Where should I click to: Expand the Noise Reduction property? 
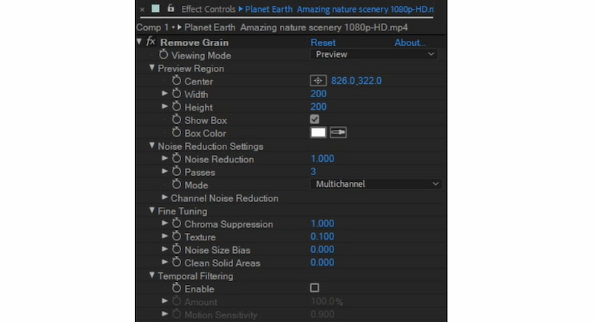click(165, 158)
